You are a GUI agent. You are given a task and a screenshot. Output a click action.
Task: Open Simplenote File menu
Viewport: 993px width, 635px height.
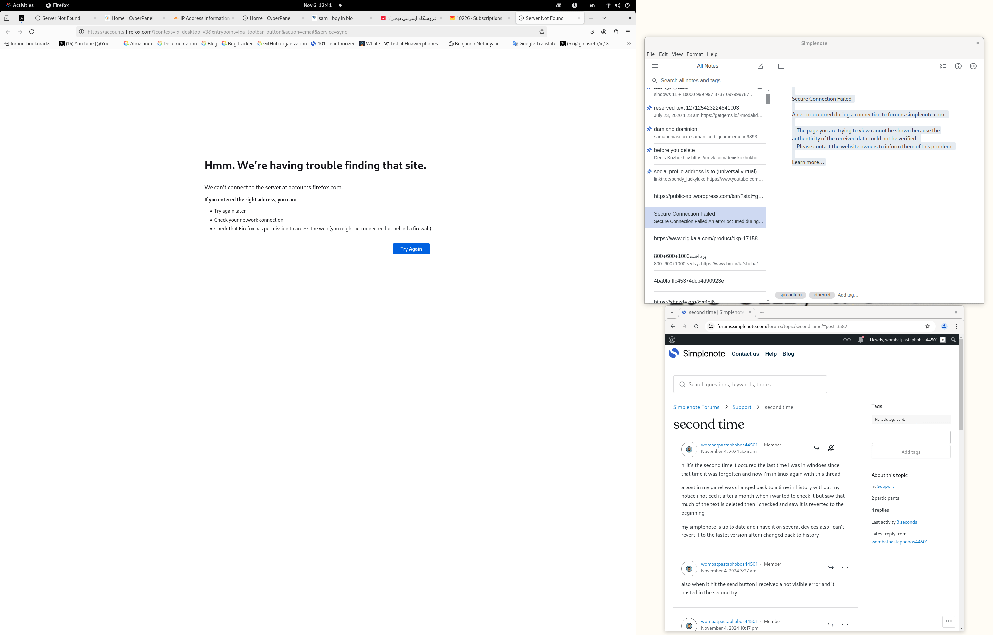pyautogui.click(x=651, y=54)
